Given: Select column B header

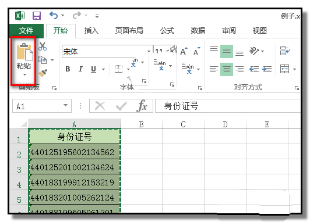Looking at the screenshot, I should coord(141,124).
